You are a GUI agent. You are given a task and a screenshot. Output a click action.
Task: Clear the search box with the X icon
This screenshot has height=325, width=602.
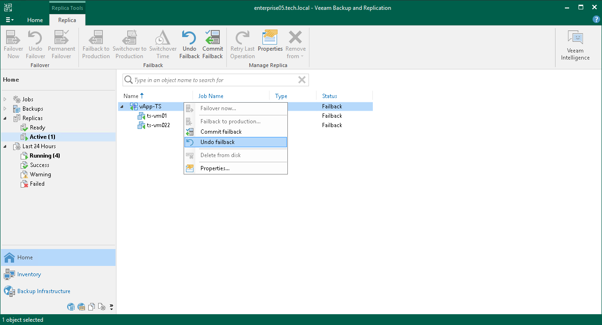click(301, 80)
